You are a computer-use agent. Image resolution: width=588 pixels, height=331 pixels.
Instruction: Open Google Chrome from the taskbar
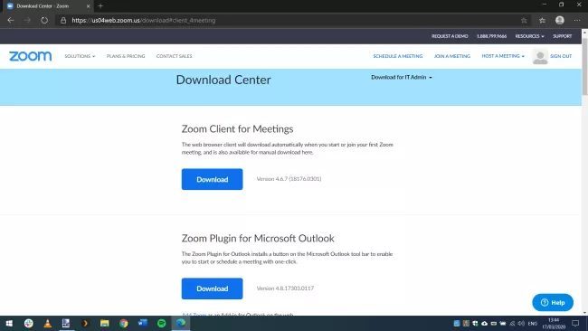click(x=124, y=323)
